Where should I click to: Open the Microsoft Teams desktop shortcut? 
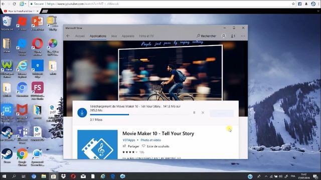[22, 135]
